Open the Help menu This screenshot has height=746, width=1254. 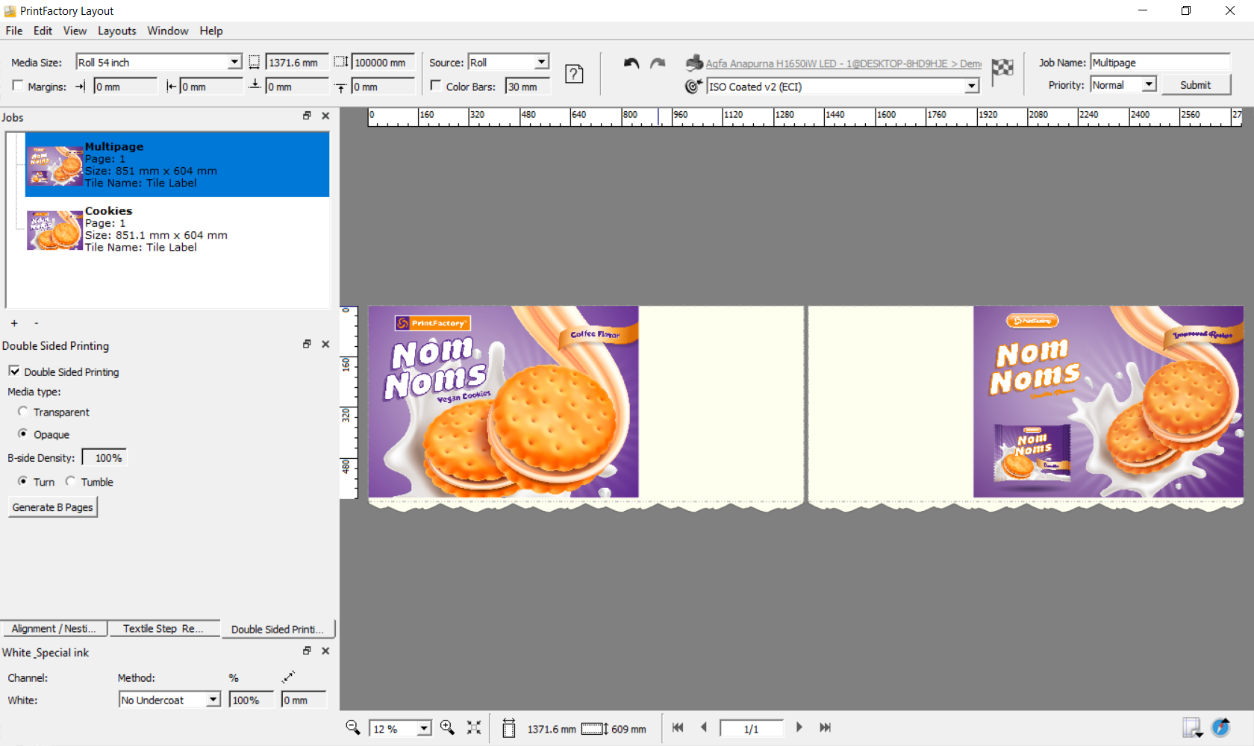(x=211, y=31)
